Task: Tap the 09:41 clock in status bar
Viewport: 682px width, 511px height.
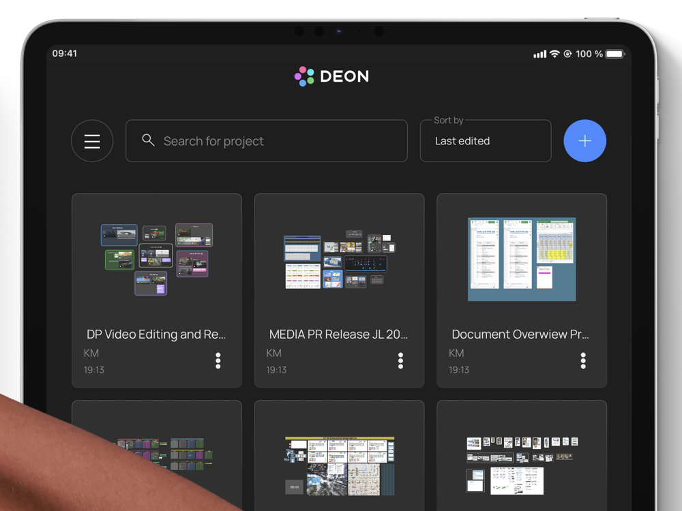Action: point(64,53)
